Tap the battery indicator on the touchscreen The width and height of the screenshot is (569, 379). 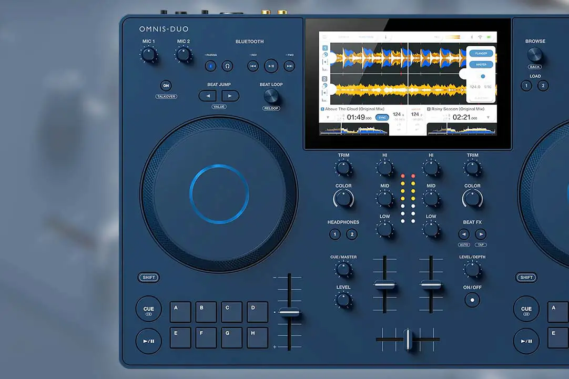coord(490,37)
